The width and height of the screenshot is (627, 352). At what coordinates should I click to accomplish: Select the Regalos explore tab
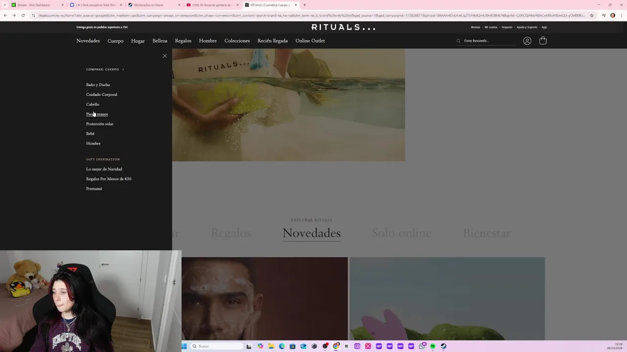click(231, 233)
